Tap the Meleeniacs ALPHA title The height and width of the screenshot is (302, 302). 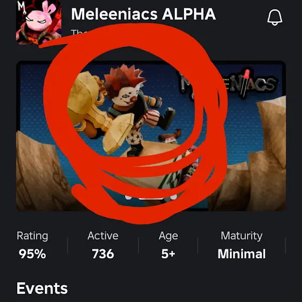(x=143, y=14)
